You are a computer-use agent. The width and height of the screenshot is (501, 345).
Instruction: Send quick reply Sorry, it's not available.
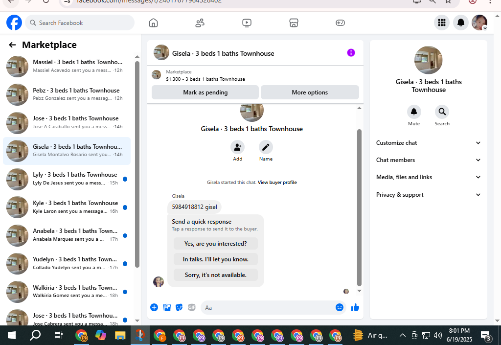coord(216,275)
